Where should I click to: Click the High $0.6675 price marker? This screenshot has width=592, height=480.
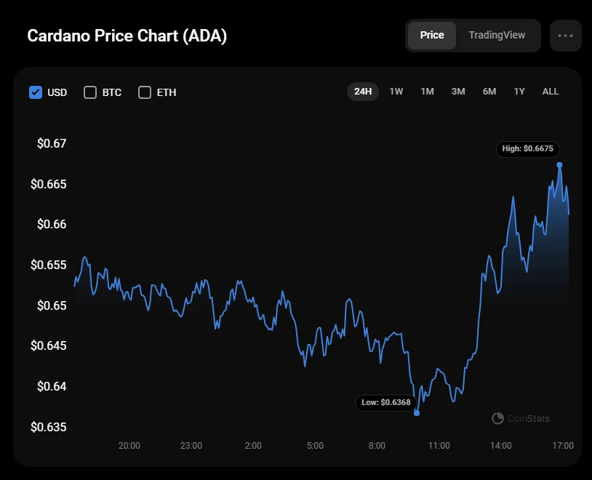click(528, 149)
